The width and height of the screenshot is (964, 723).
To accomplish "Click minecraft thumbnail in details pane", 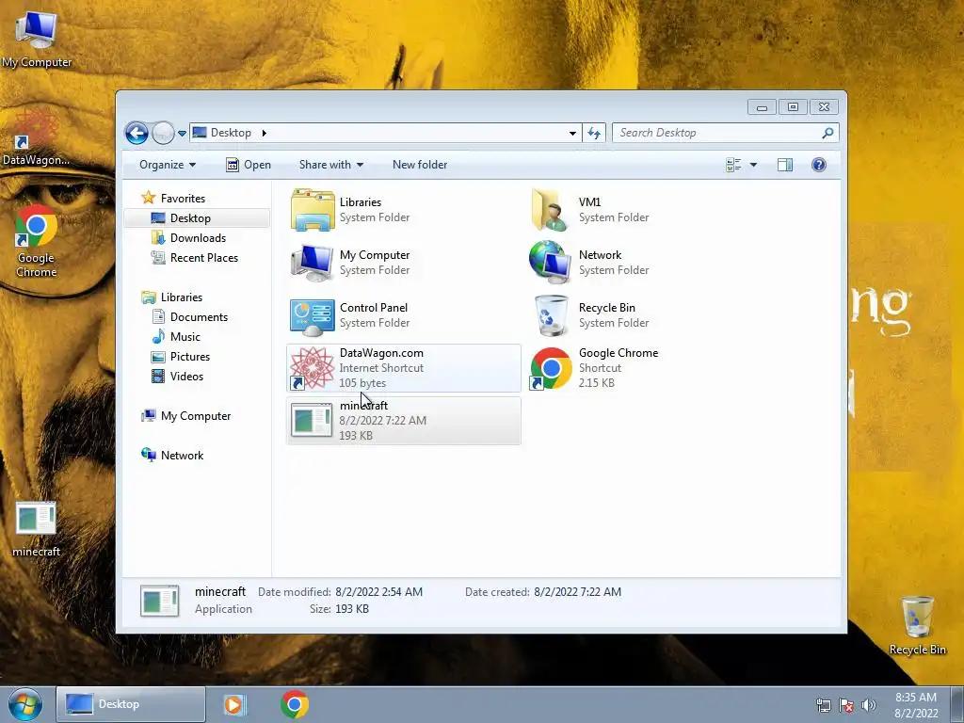I will [x=160, y=601].
